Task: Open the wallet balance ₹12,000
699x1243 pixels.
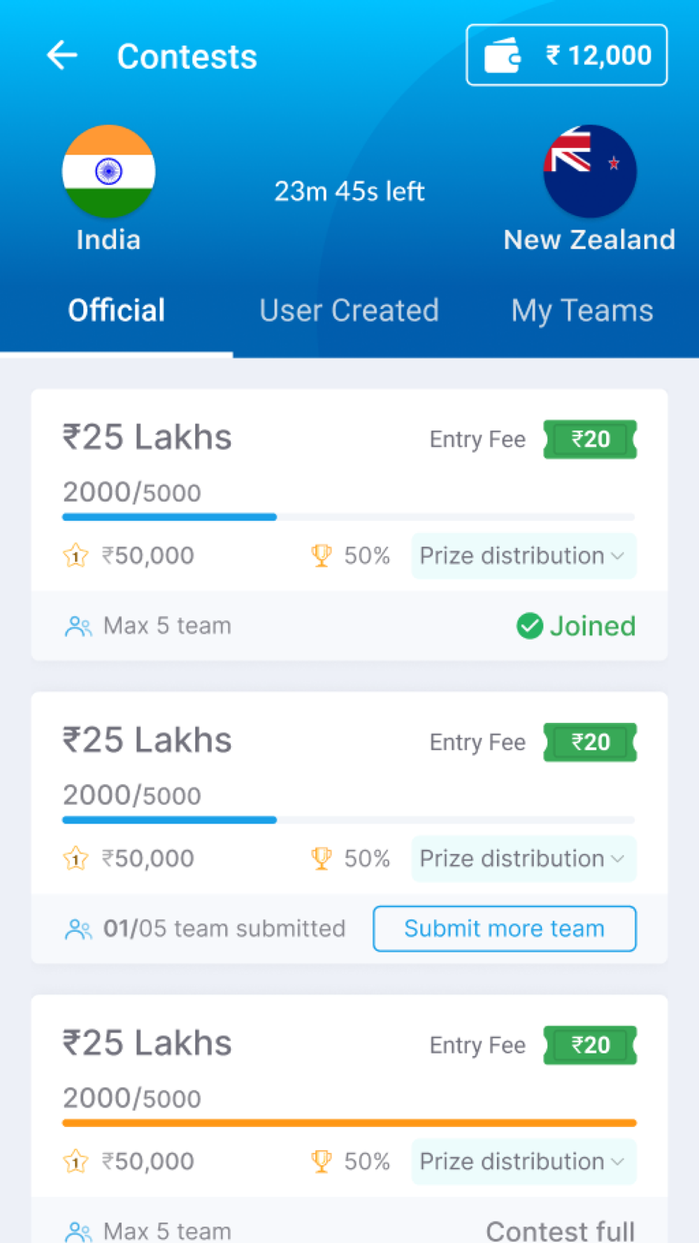Action: tap(567, 55)
